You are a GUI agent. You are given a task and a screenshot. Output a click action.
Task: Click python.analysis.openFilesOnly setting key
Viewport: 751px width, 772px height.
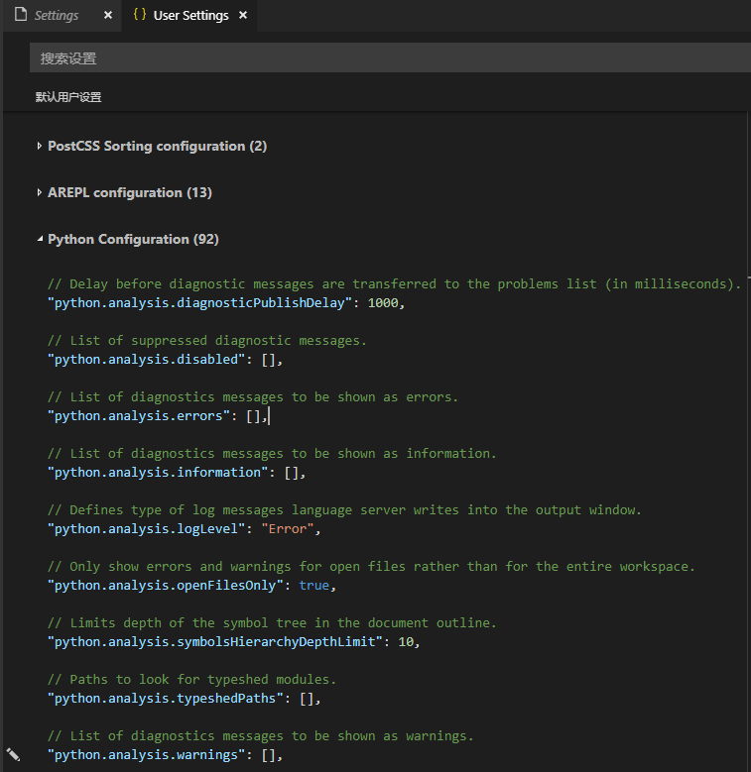165,586
